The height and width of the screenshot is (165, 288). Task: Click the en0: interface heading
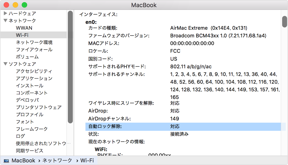tap(91, 22)
